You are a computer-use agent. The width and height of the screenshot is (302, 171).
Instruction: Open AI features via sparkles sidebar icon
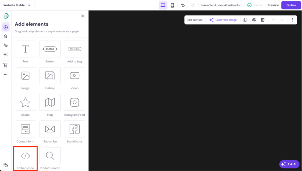5,54
